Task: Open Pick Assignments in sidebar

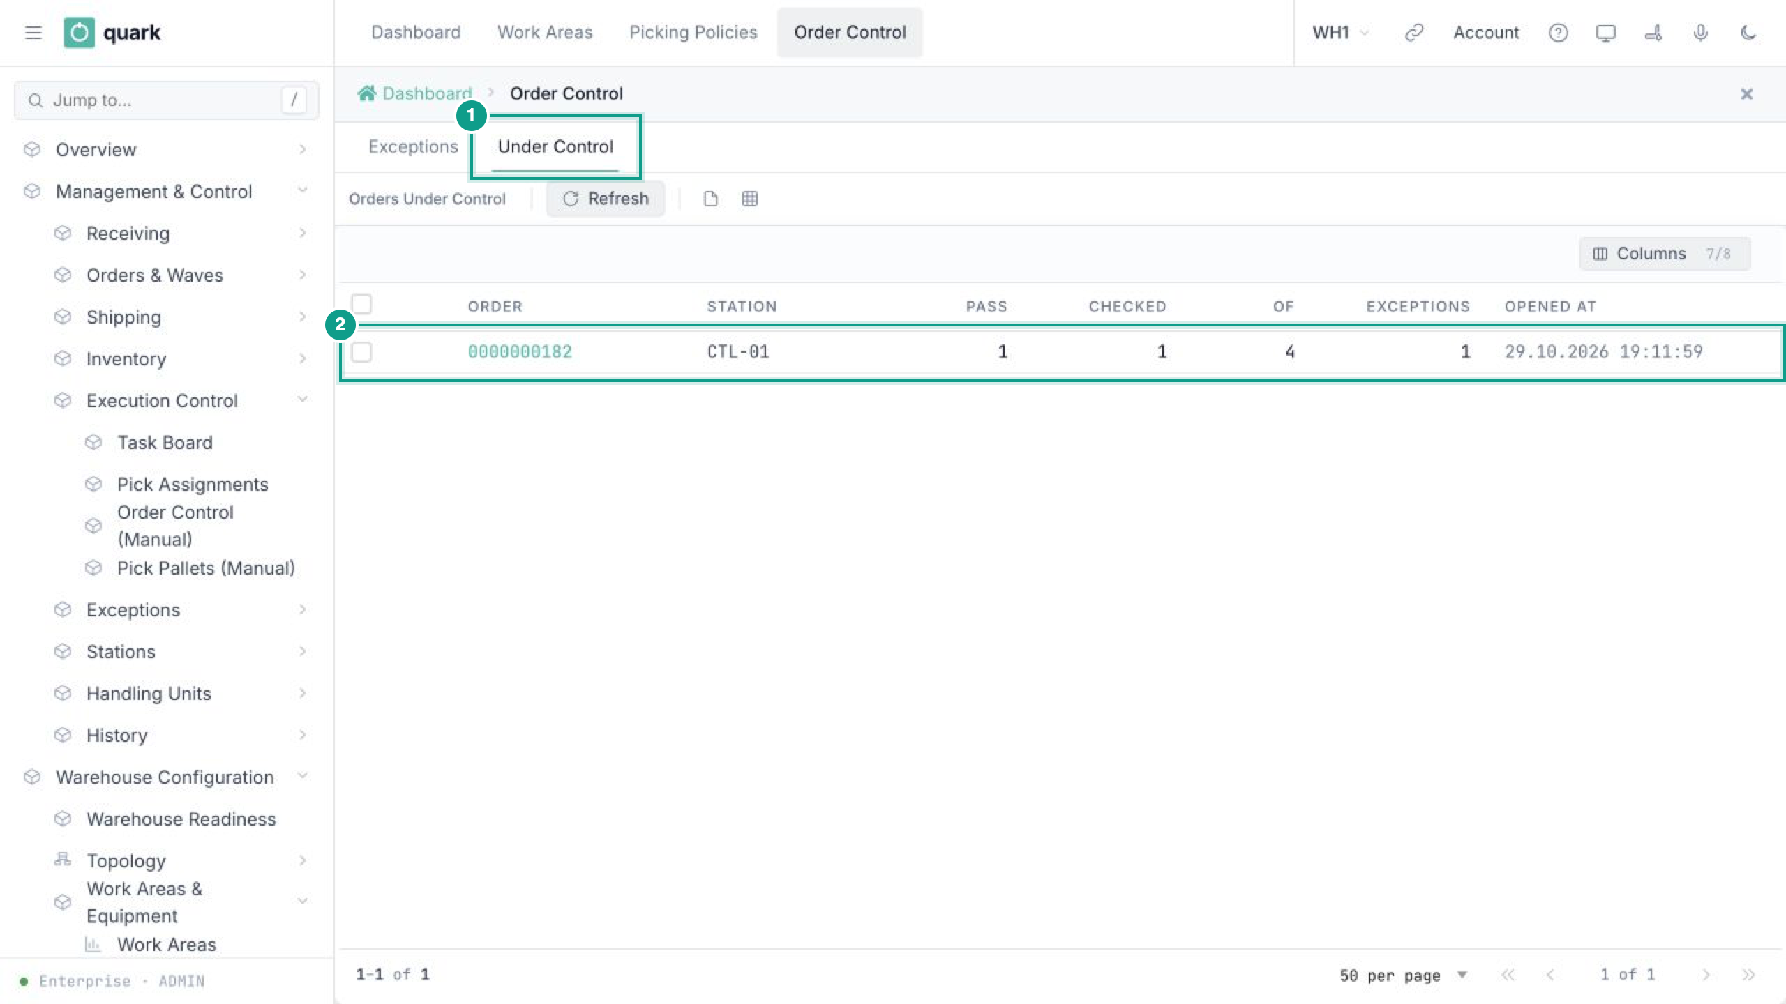Action: click(193, 484)
